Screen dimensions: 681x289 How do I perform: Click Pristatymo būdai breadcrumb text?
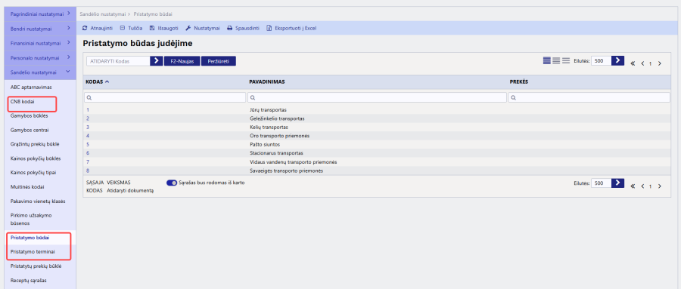click(153, 14)
